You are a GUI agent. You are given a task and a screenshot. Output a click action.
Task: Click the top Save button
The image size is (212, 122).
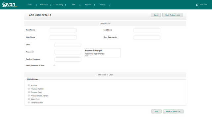(x=156, y=15)
